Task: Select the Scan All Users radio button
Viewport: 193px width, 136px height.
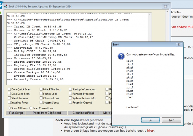Action: click(x=9, y=108)
